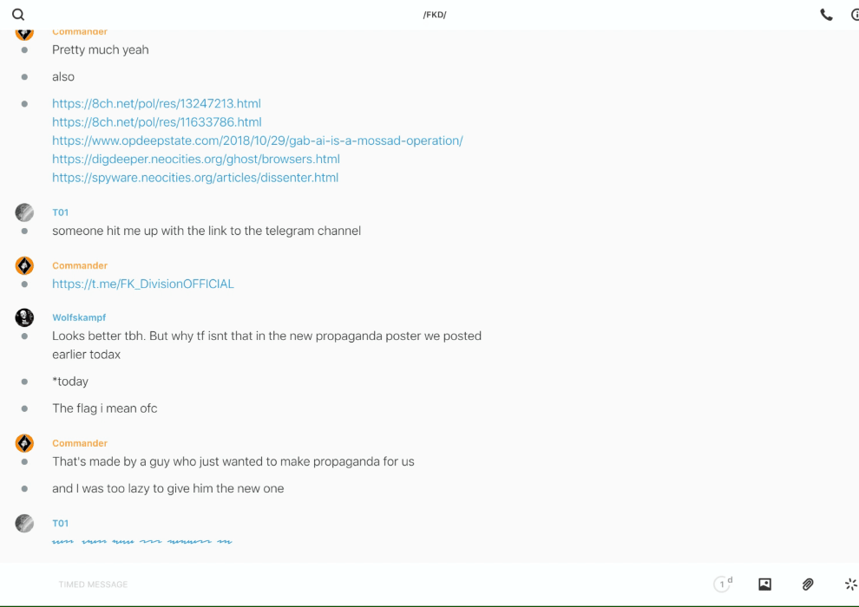The image size is (859, 607).
Task: Open the 8ch.net 13247213 thread link
Action: [156, 103]
